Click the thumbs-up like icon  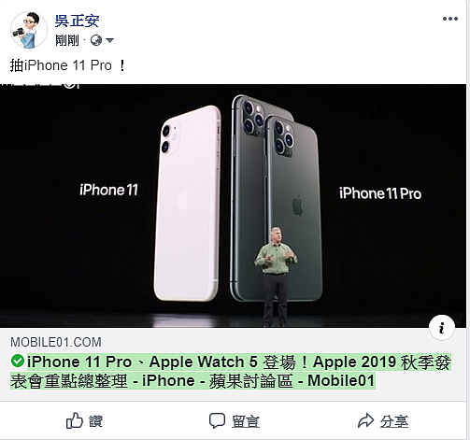pyautogui.click(x=75, y=420)
